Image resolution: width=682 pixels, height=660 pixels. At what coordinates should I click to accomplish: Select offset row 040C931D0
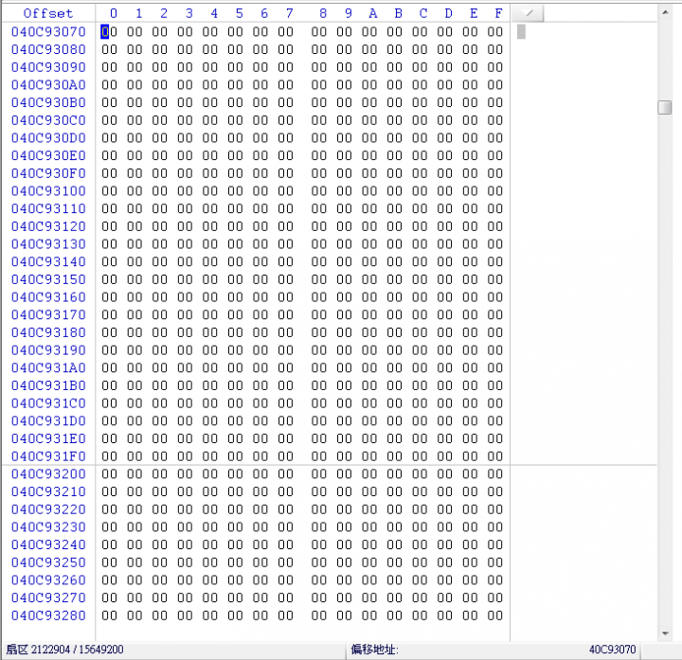point(48,420)
